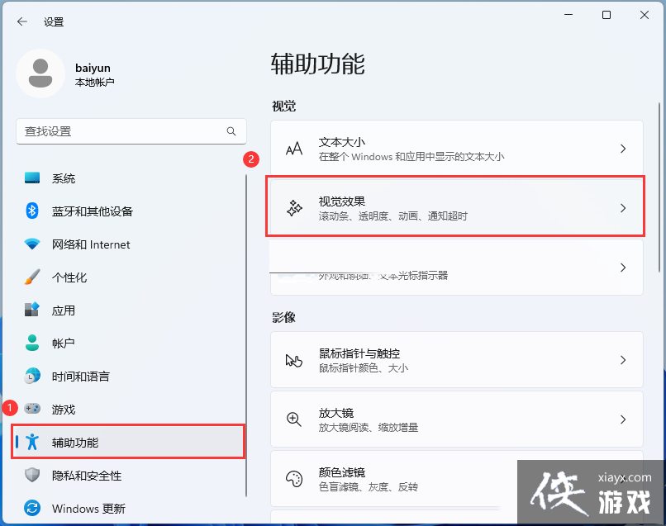Click the back arrow button
The image size is (666, 526).
point(22,22)
